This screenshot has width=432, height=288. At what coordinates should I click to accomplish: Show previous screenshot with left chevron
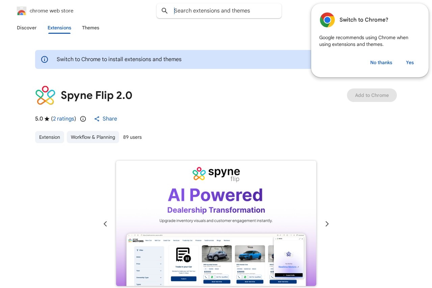[x=105, y=224]
